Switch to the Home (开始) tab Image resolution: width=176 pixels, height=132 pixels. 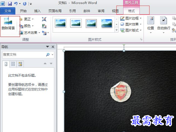pos(23,11)
